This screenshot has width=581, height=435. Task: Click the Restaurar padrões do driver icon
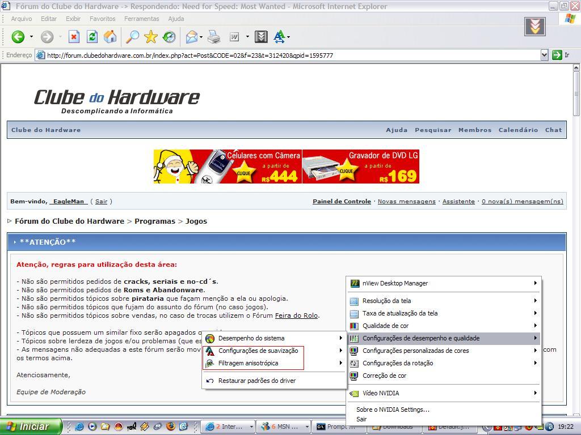tap(210, 381)
